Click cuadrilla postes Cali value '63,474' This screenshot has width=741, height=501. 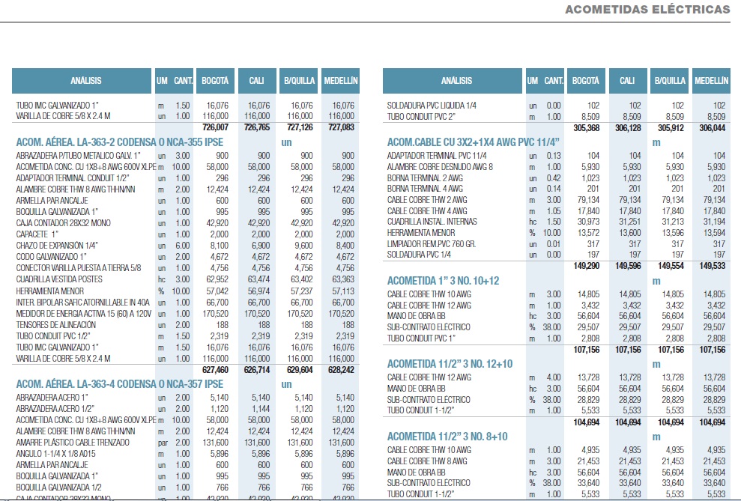(259, 279)
